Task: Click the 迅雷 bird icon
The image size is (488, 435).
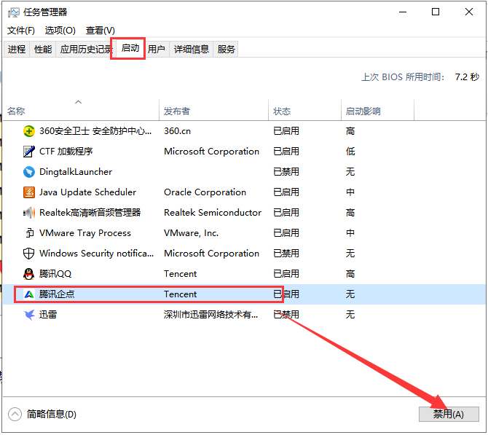Action: [29, 315]
